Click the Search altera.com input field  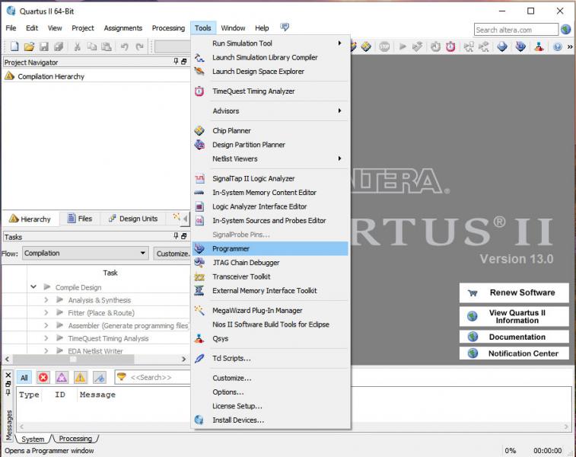click(516, 30)
